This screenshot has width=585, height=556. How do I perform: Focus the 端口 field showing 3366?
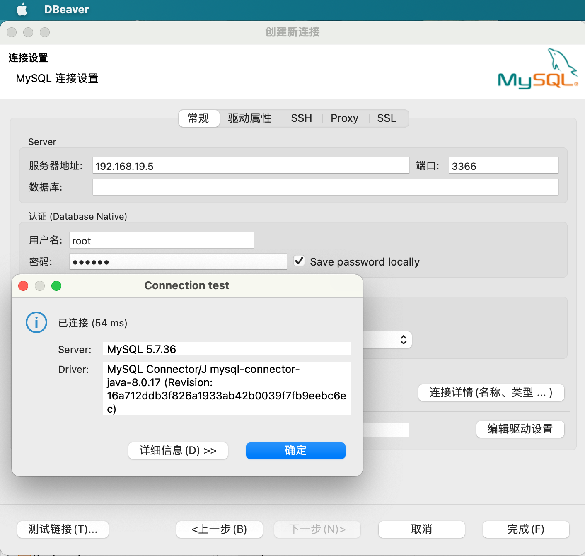[503, 166]
